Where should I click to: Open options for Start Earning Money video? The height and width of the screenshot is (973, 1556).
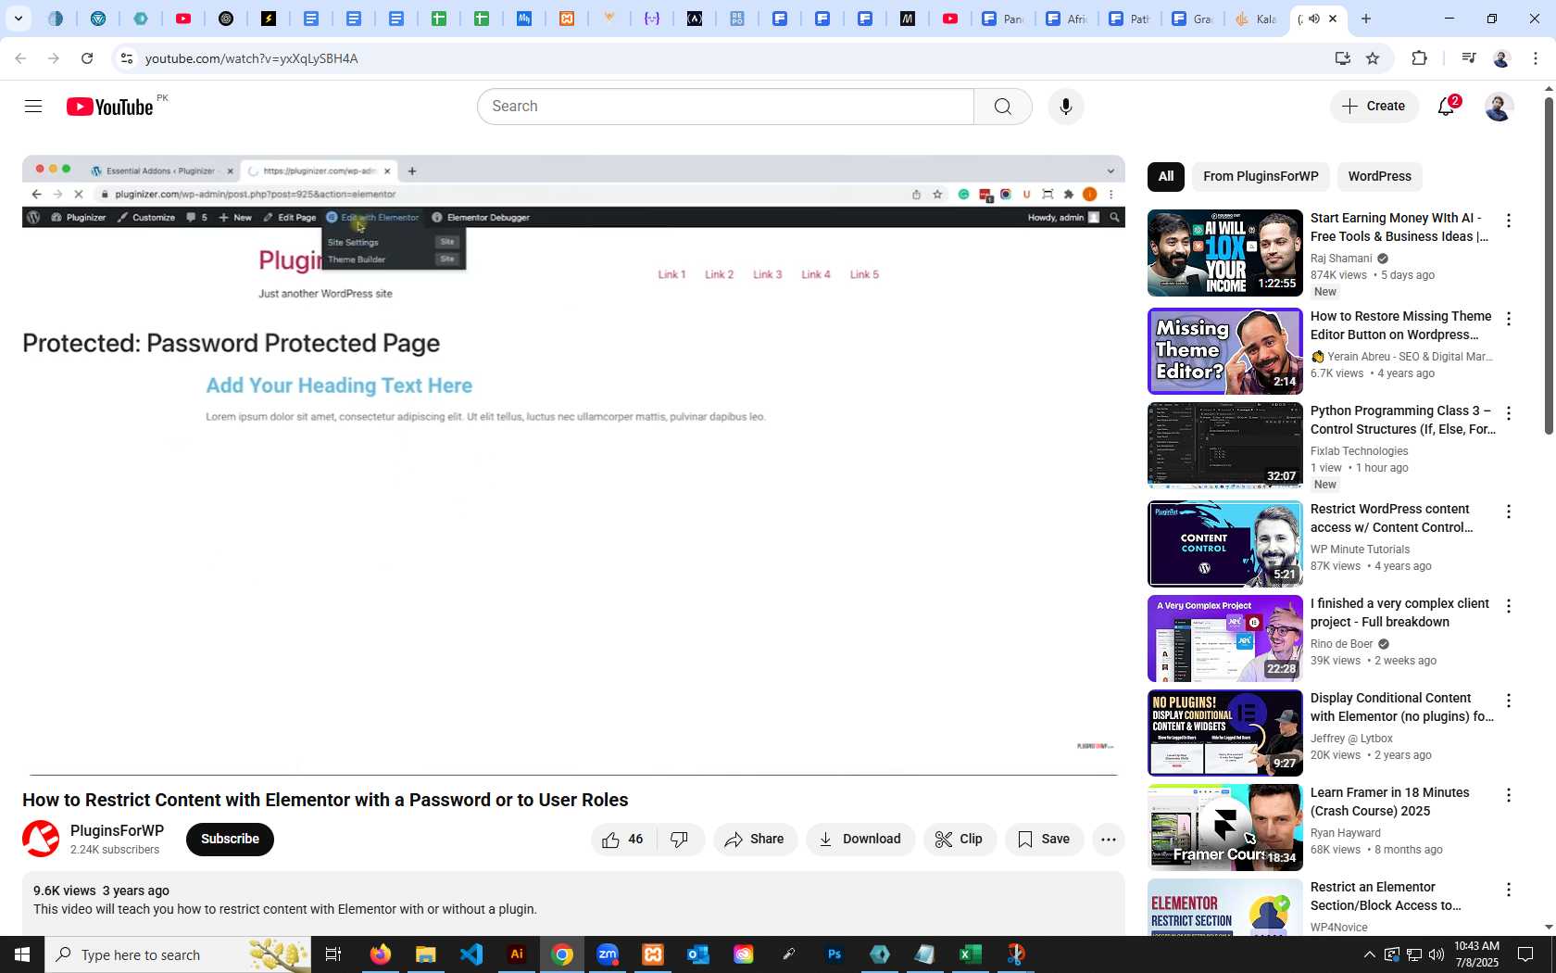1509,221
